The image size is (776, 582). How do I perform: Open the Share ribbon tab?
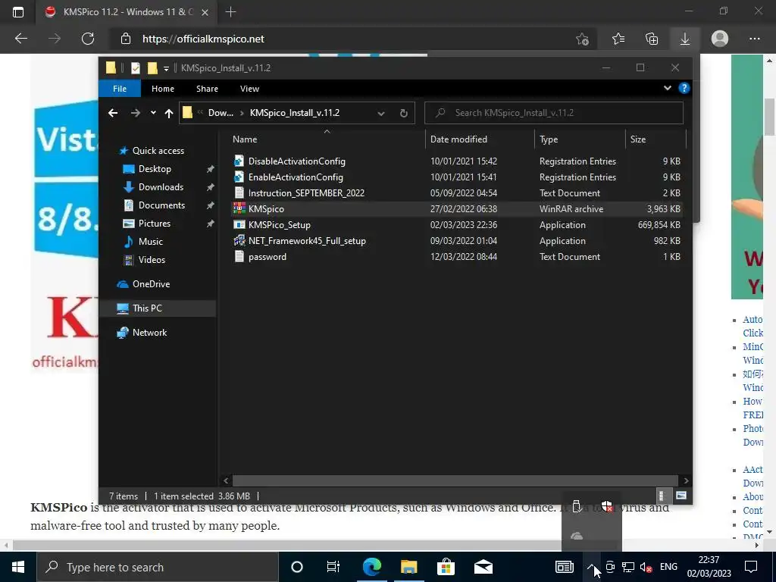pyautogui.click(x=207, y=89)
